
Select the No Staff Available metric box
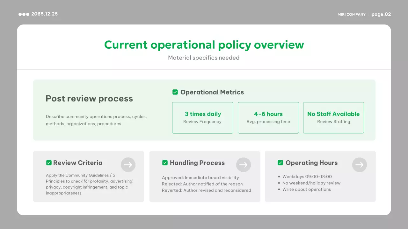click(333, 118)
